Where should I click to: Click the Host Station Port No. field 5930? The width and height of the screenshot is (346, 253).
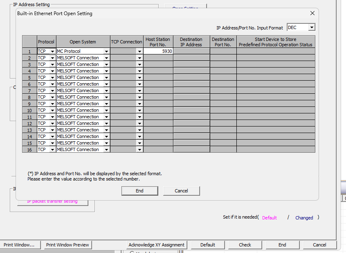click(x=158, y=52)
